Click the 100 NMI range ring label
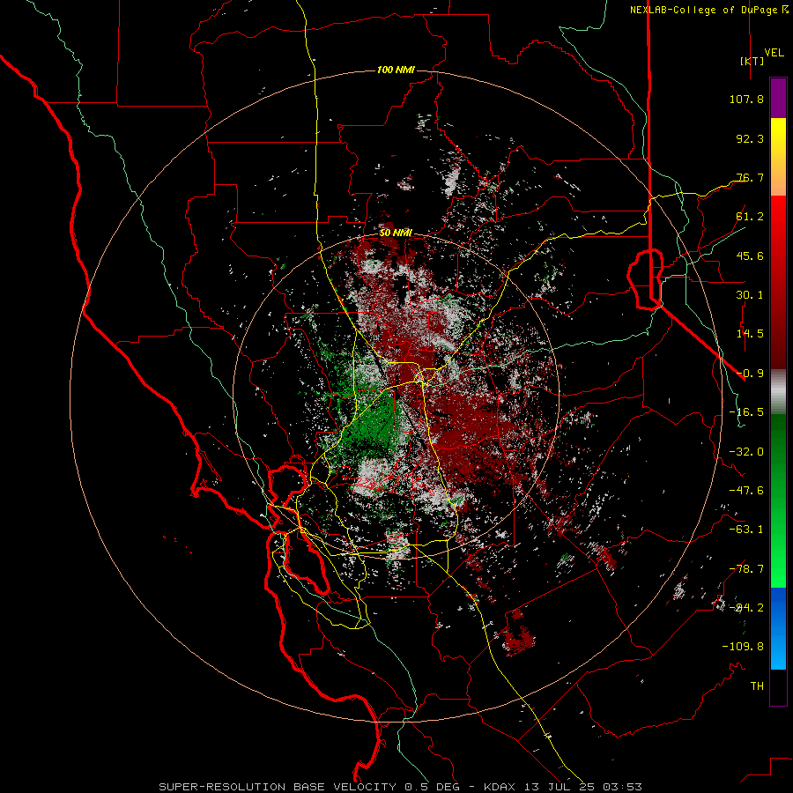Screen dimensions: 793x793 coord(396,70)
